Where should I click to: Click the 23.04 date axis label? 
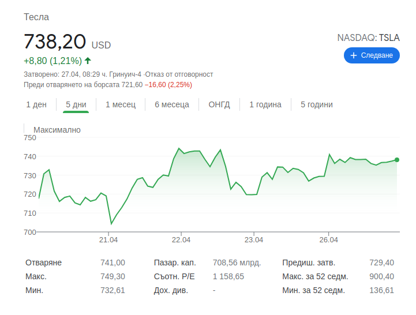tap(254, 240)
